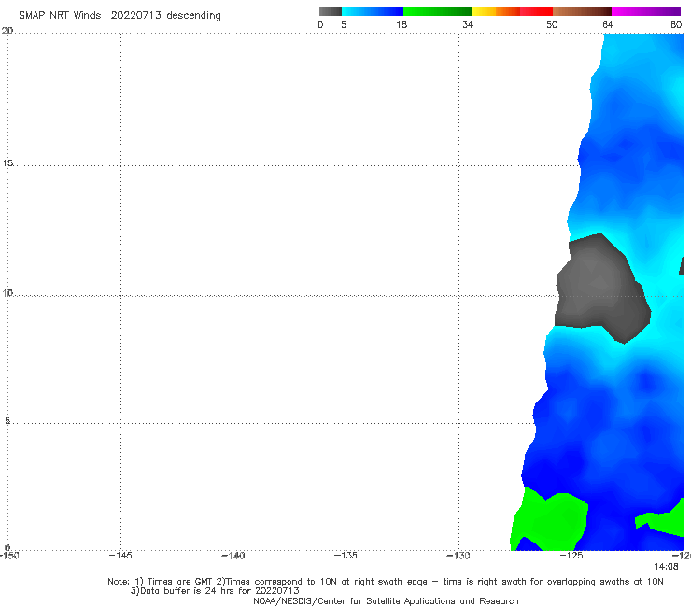Image resolution: width=691 pixels, height=607 pixels.
Task: Click the swath time '14:08'
Action: [x=666, y=567]
